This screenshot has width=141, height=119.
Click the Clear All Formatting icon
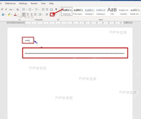coord(18,9)
